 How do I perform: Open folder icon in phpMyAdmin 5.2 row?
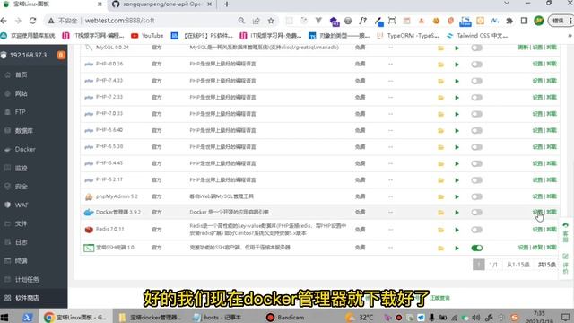point(440,197)
